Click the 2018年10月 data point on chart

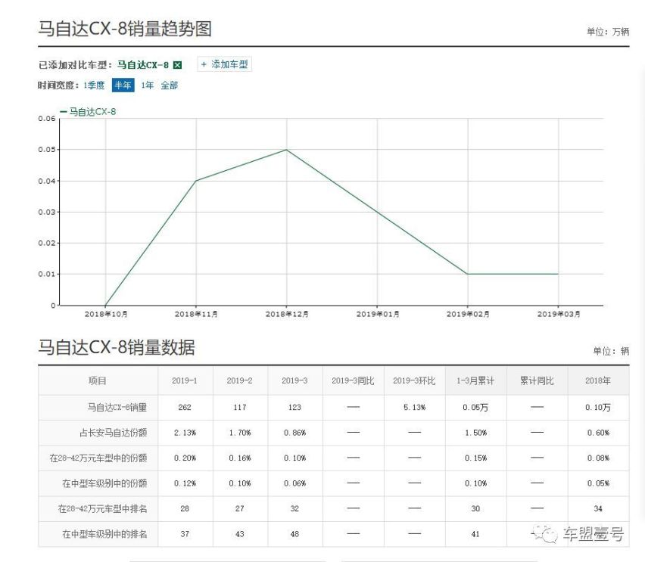106,305
